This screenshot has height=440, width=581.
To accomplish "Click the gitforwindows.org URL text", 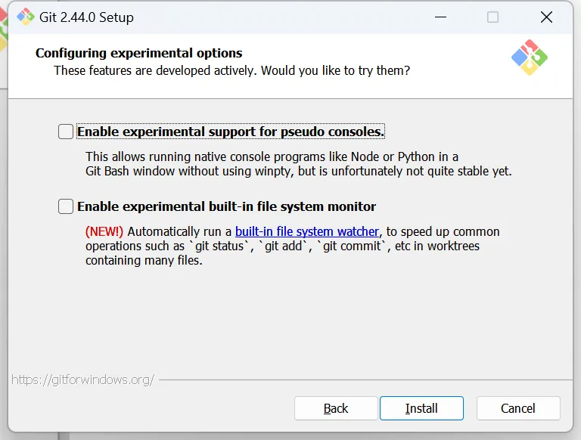I will (83, 380).
